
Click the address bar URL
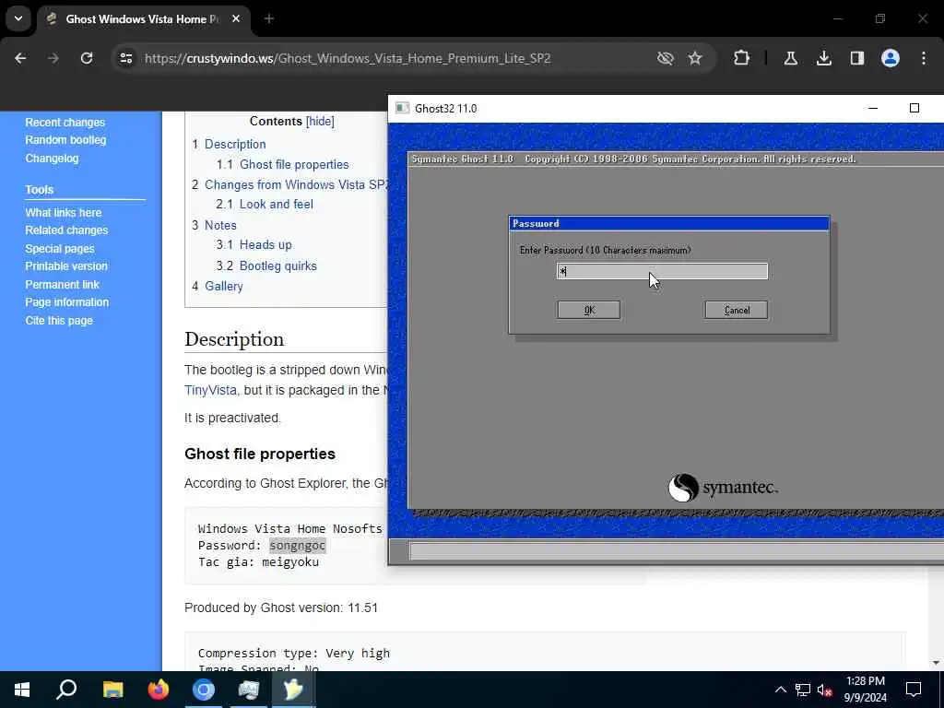[348, 58]
